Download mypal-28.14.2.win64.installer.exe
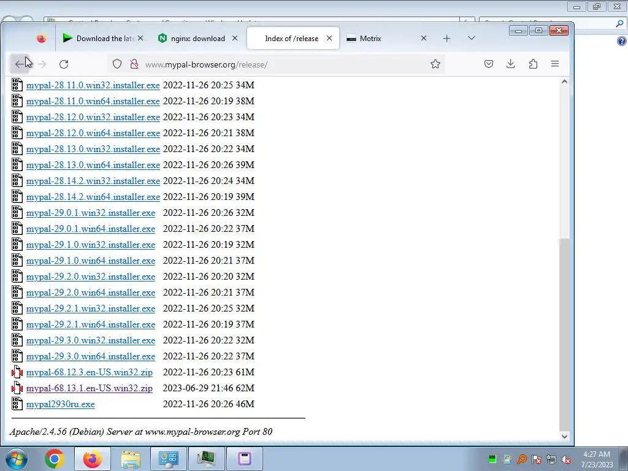Screen dimensions: 628x471 (93, 197)
